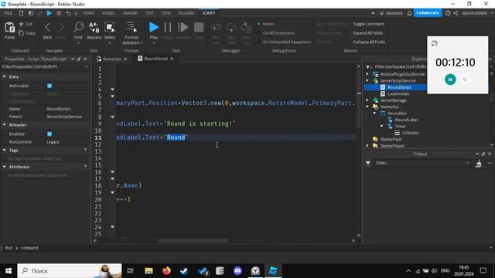The height and width of the screenshot is (278, 495).
Task: Reset the floating timer widget
Action: (465, 80)
